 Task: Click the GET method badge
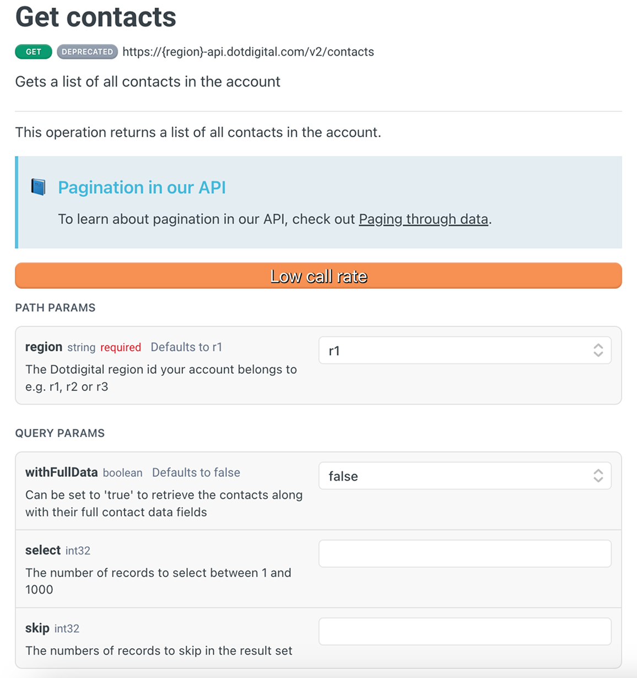click(x=33, y=52)
